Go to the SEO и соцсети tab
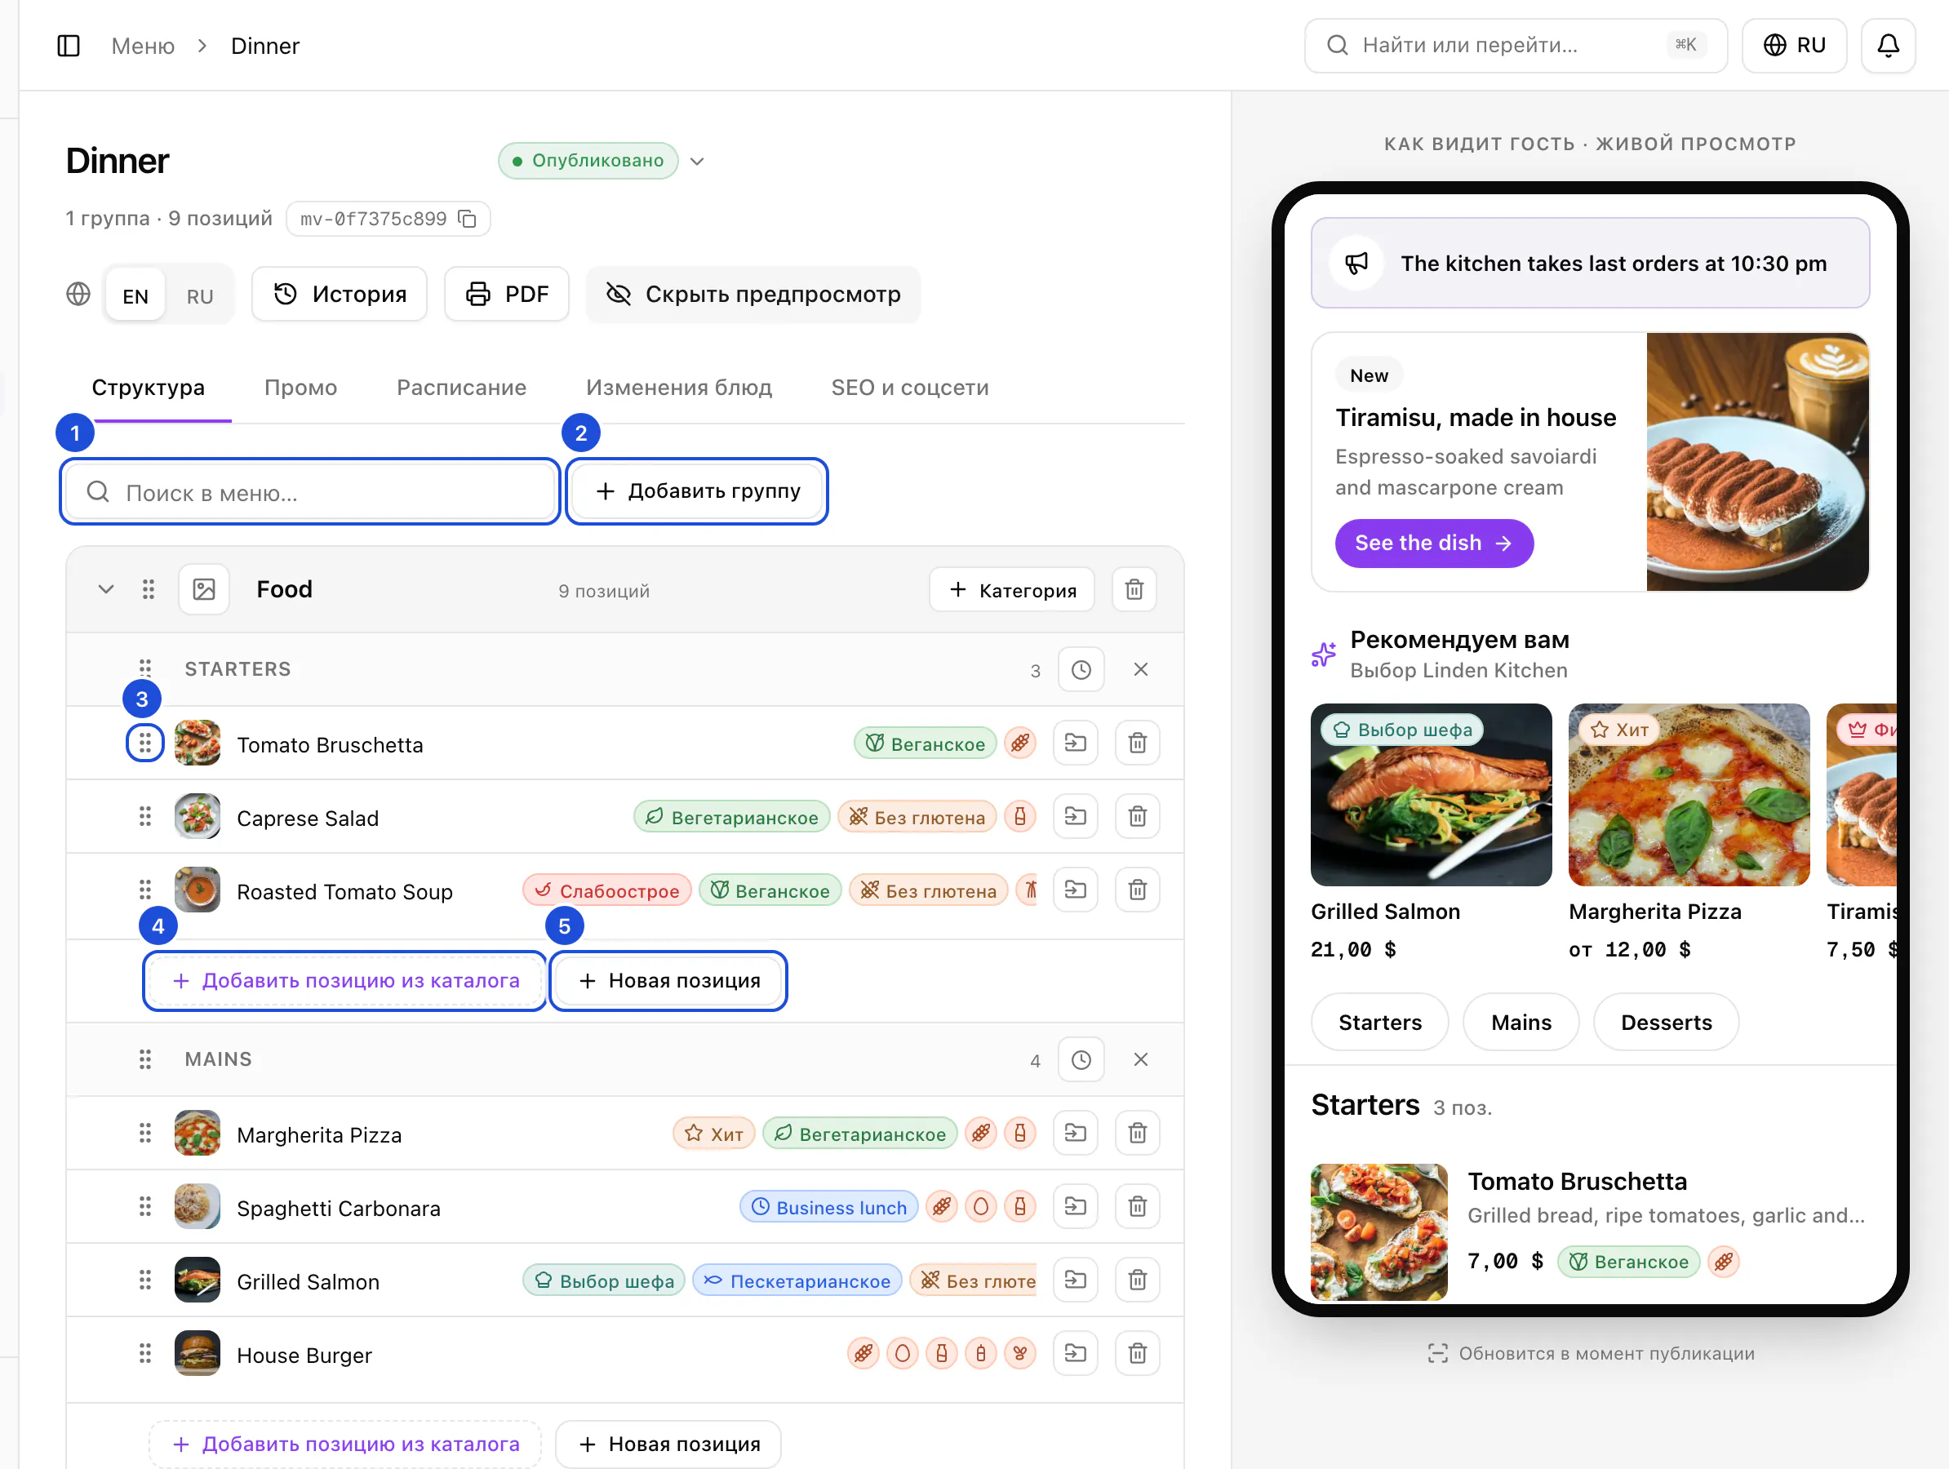Image resolution: width=1949 pixels, height=1469 pixels. [x=909, y=388]
